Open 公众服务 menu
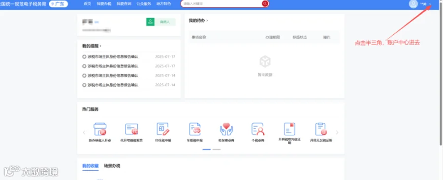The height and width of the screenshot is (180, 443). [144, 4]
